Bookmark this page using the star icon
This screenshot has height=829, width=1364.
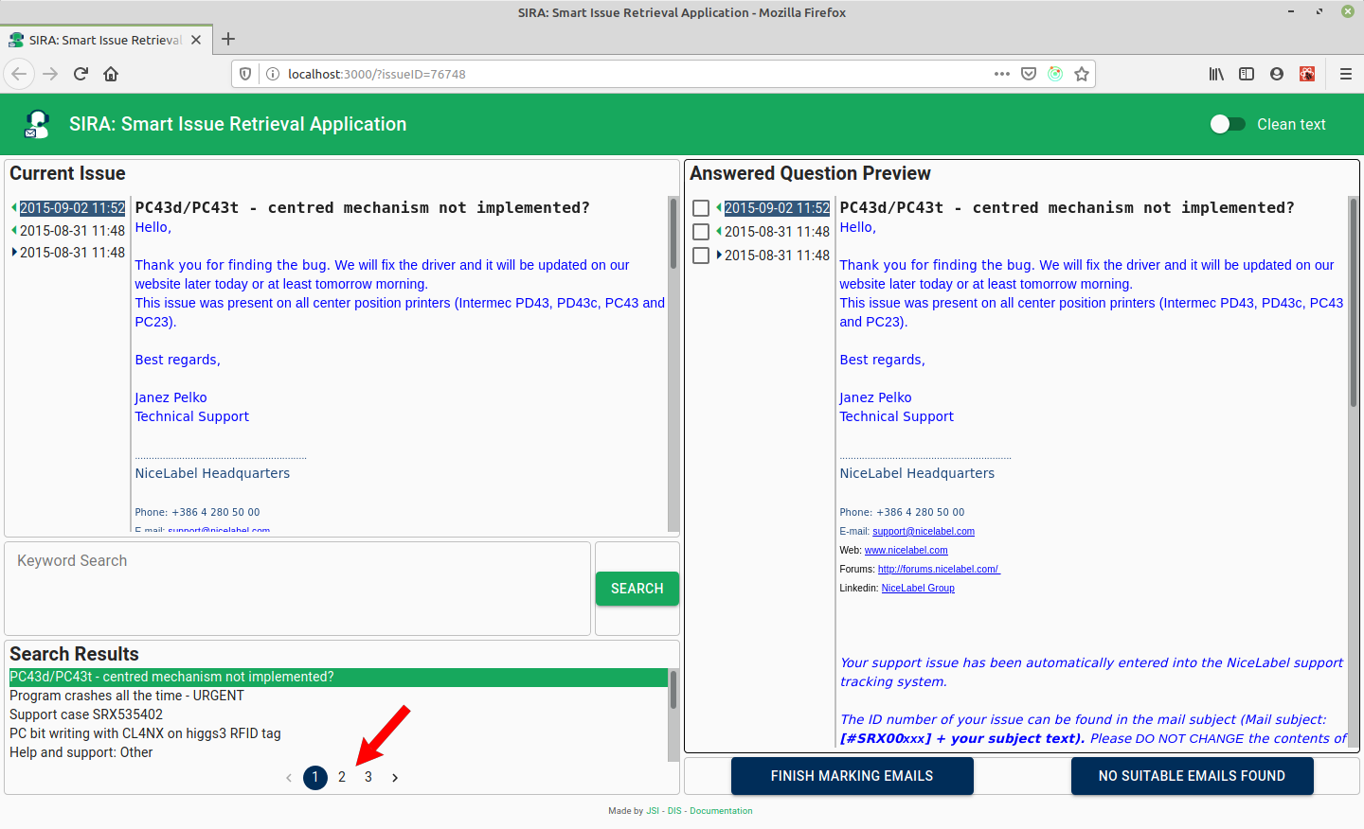pos(1082,73)
